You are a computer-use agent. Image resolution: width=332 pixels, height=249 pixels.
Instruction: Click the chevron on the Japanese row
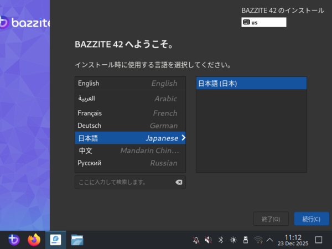(183, 138)
